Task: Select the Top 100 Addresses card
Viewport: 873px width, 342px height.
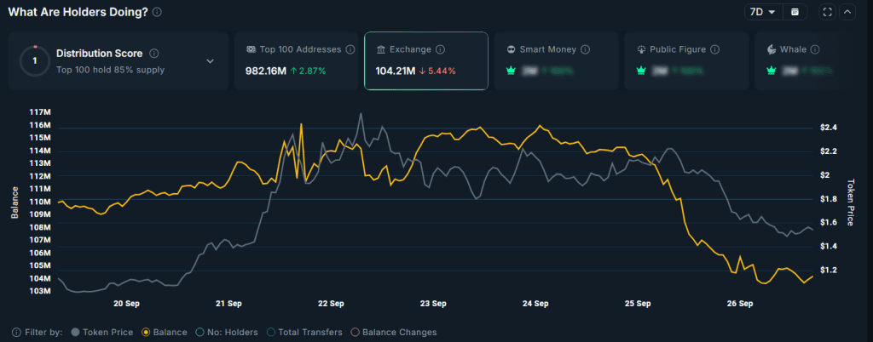Action: point(296,60)
